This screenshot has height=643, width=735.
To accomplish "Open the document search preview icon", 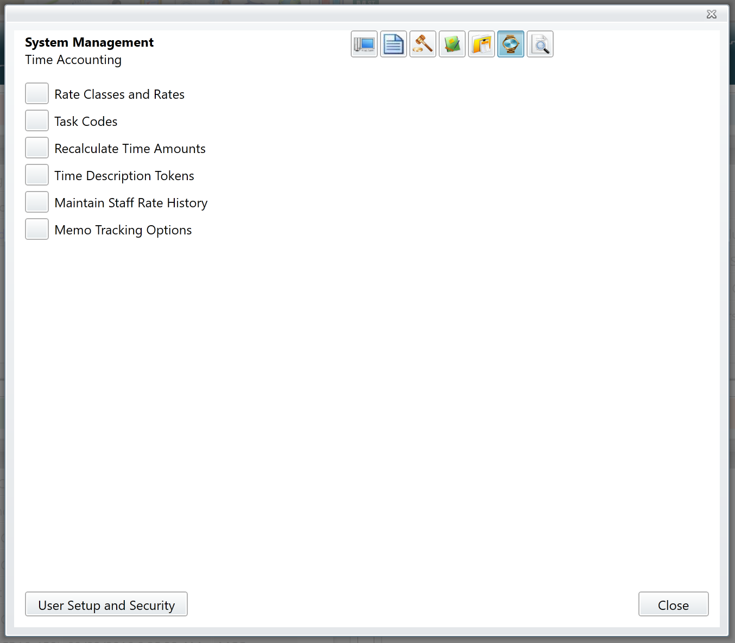I will 540,44.
